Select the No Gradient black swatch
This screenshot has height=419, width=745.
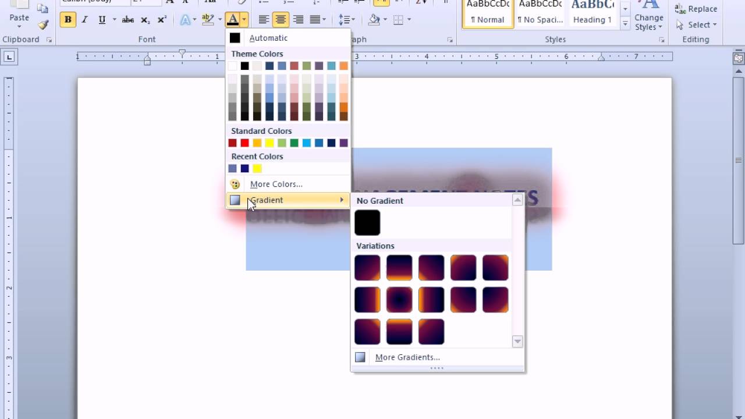pos(367,223)
